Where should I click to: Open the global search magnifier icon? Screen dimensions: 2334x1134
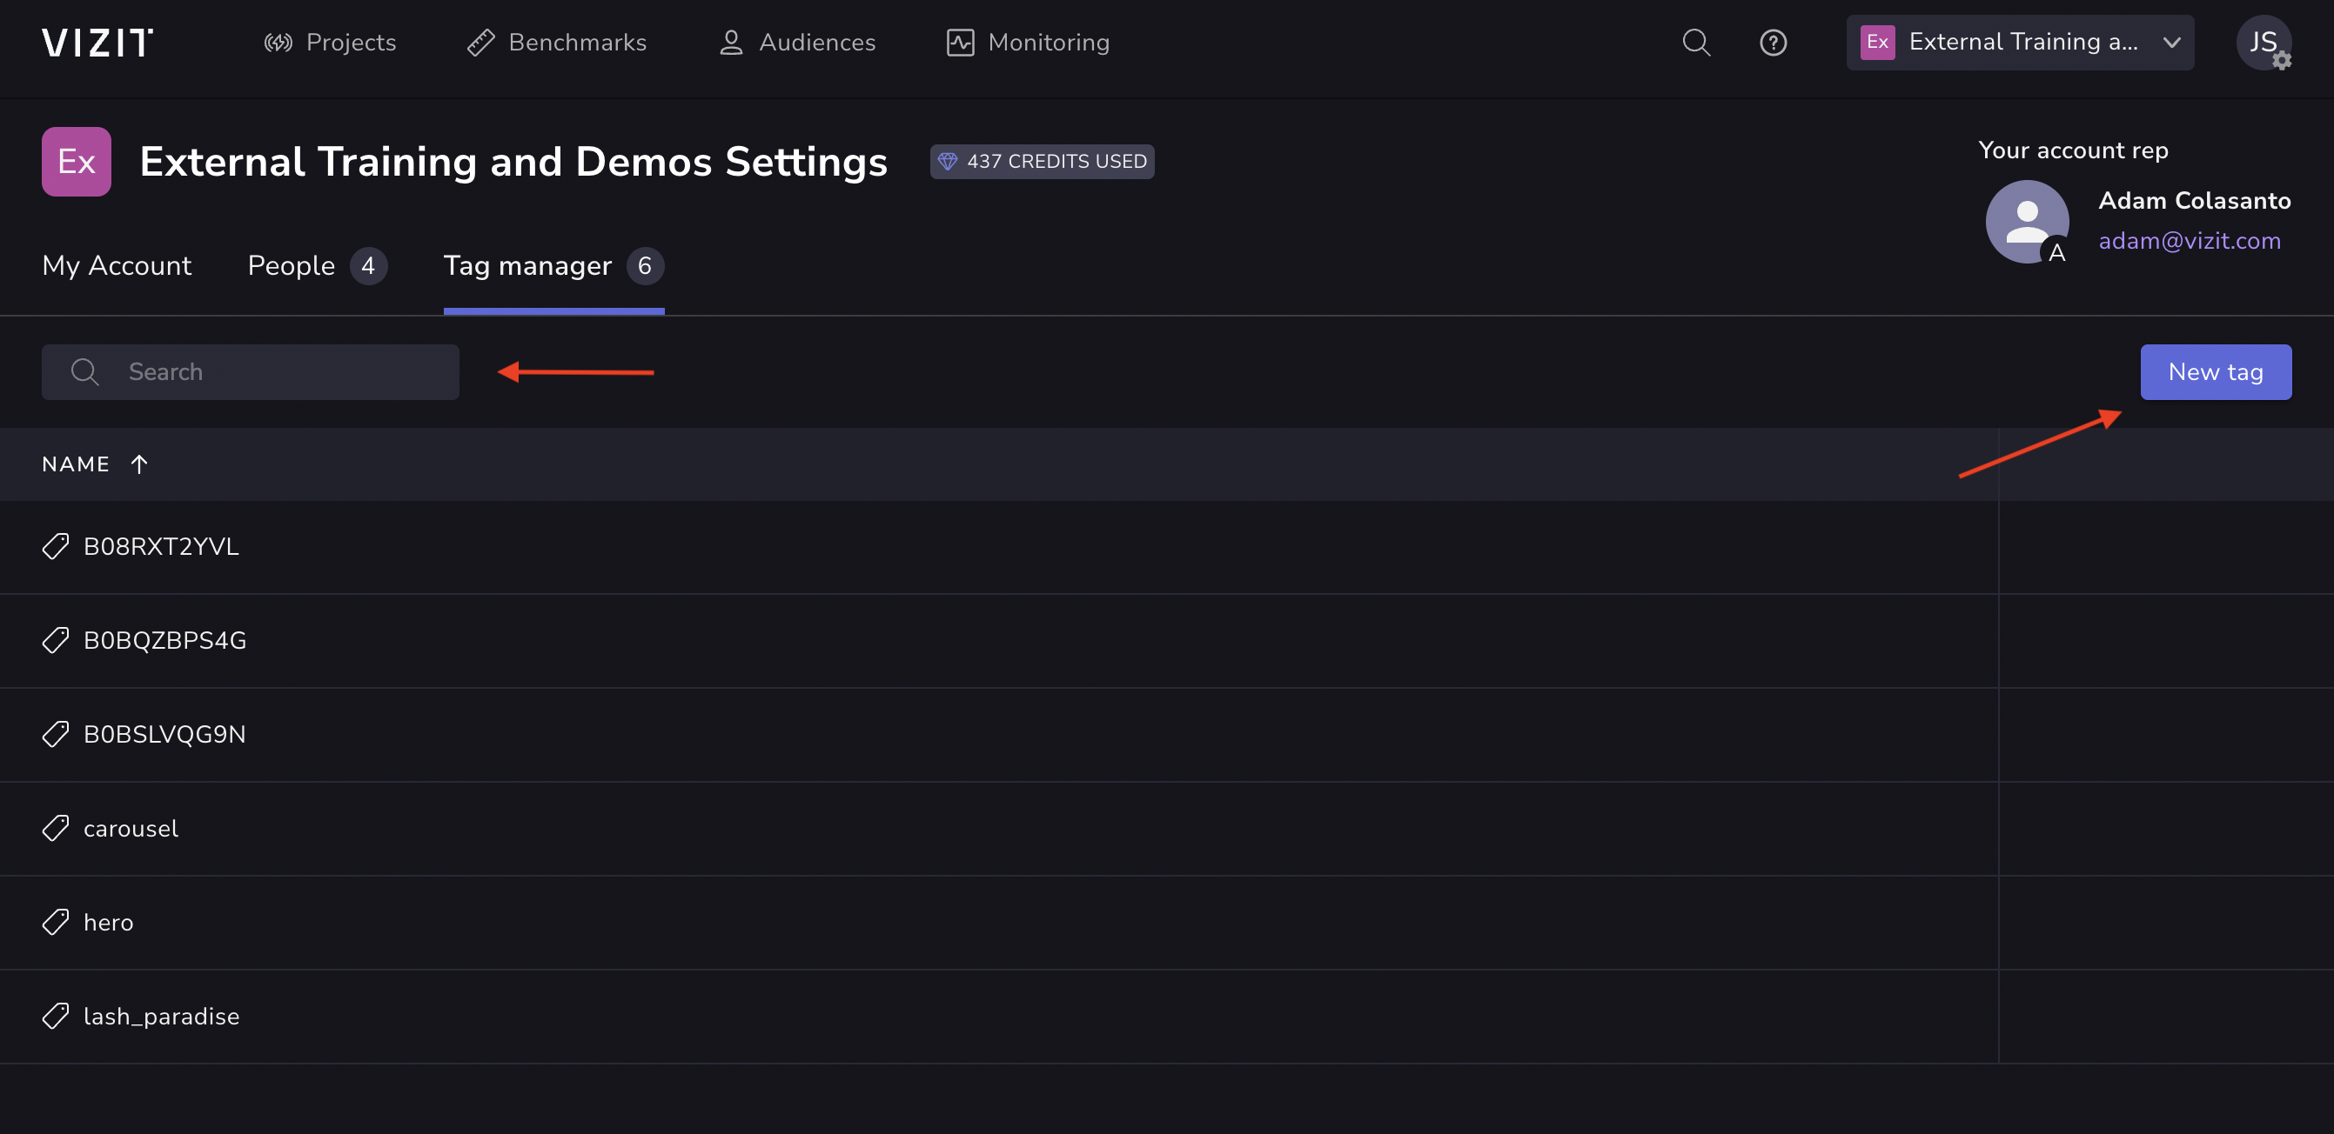(x=1695, y=43)
